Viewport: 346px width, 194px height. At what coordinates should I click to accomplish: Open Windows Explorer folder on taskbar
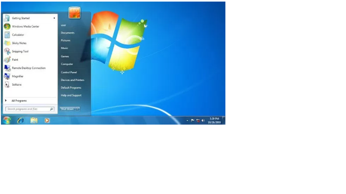pyautogui.click(x=34, y=120)
